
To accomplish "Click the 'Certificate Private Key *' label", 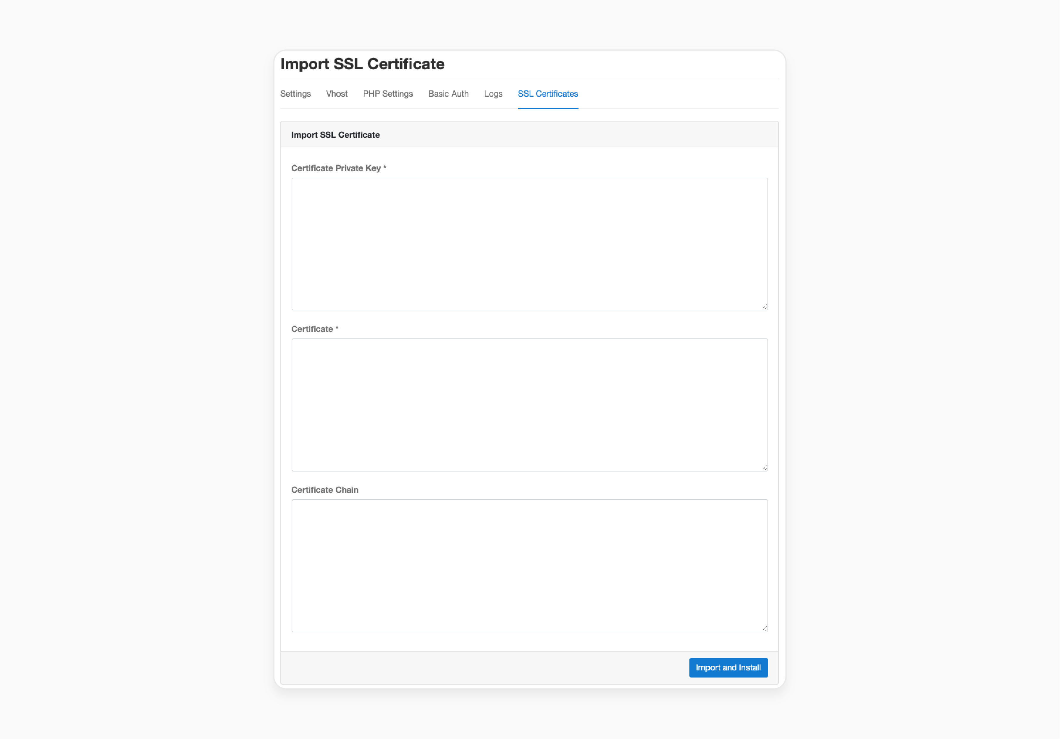I will point(339,168).
